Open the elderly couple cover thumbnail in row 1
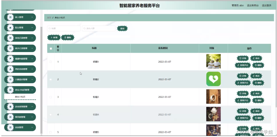 click(x=213, y=61)
